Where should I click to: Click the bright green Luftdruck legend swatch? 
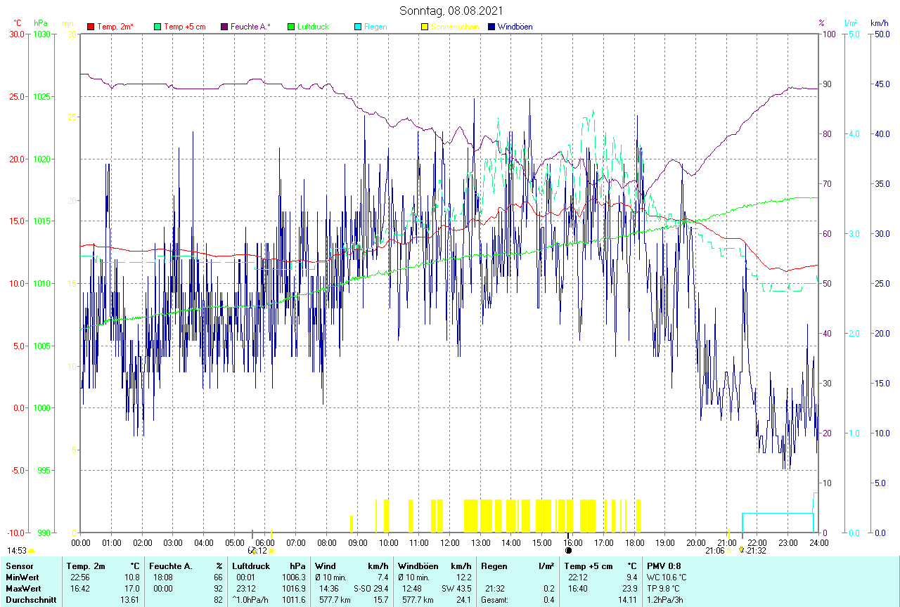coord(291,27)
